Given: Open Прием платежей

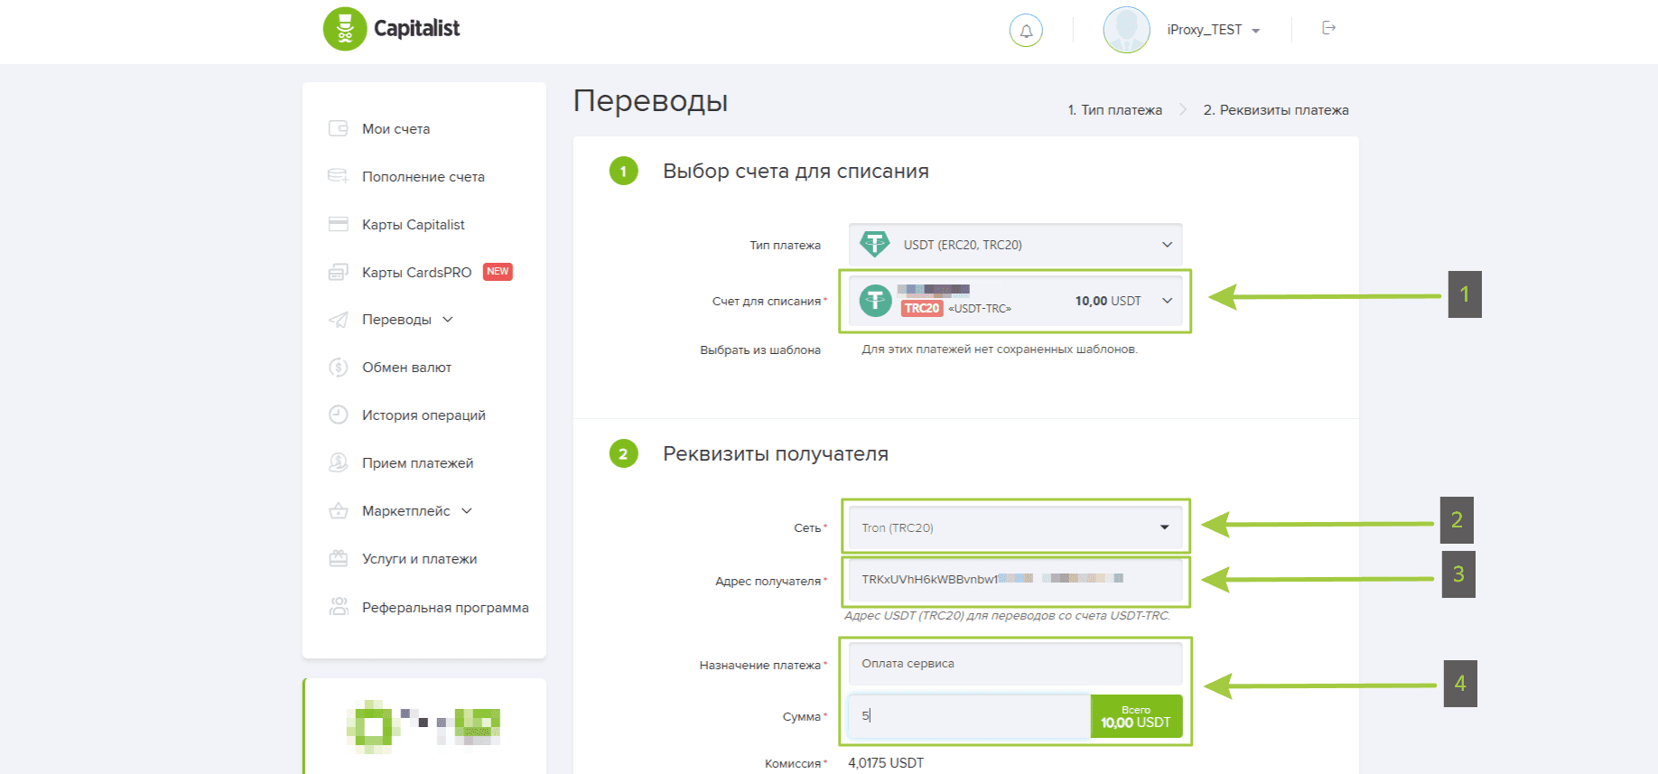Looking at the screenshot, I should (x=417, y=463).
